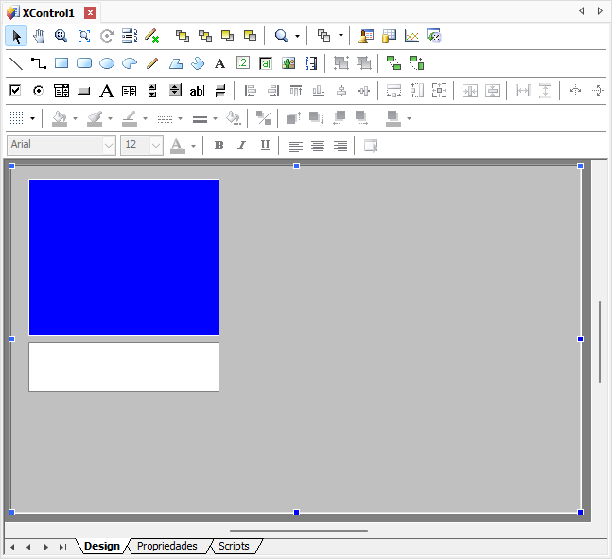Expand the grid options dropdown arrow
This screenshot has height=559, width=612.
(x=32, y=119)
